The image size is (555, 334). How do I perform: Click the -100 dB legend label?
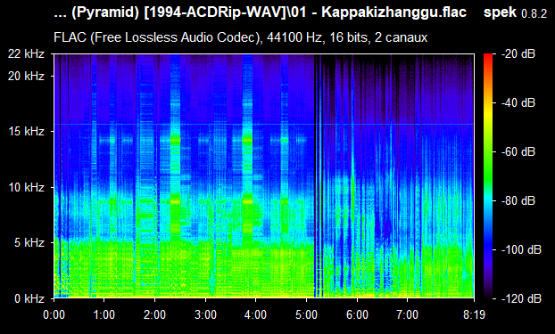(x=521, y=250)
